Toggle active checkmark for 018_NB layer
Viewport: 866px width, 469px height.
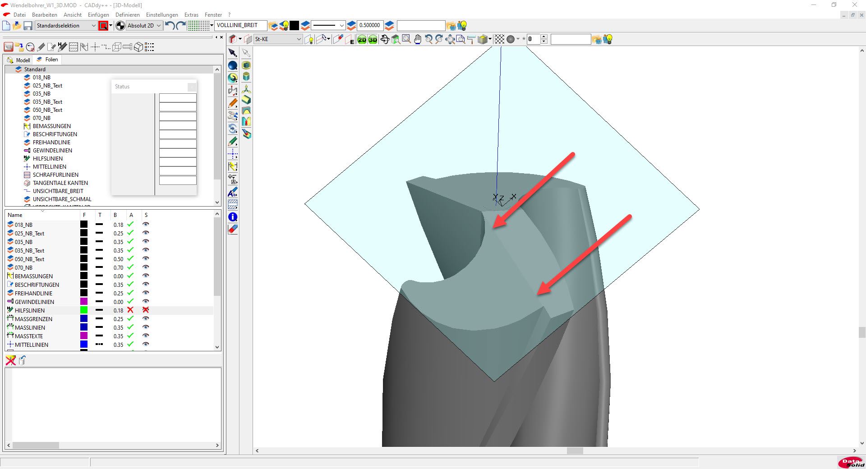pyautogui.click(x=130, y=225)
